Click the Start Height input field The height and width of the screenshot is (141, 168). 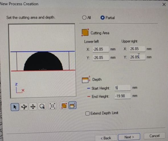[x=122, y=88]
